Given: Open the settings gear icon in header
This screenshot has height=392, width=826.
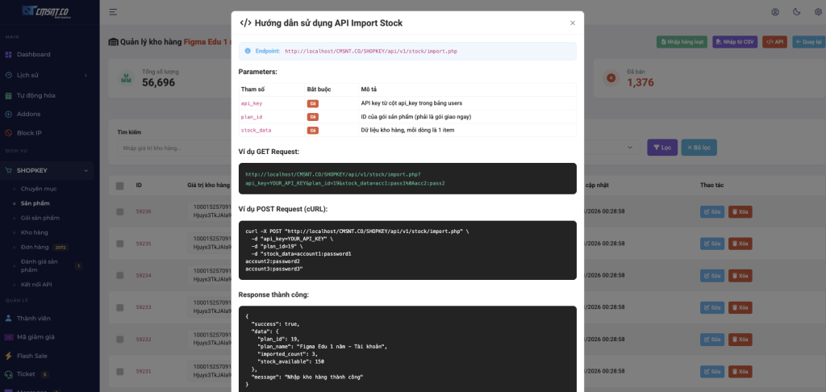Looking at the screenshot, I should [x=818, y=12].
